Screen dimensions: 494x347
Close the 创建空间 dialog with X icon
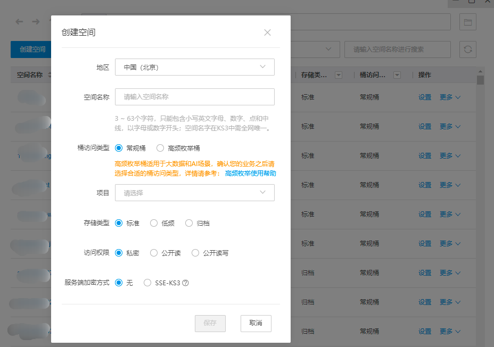(267, 32)
